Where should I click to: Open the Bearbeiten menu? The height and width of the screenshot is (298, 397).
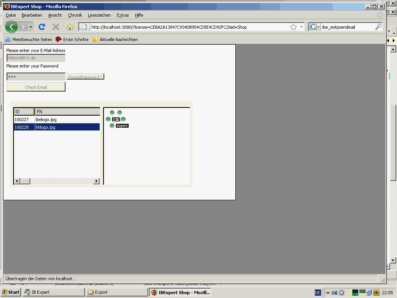32,15
